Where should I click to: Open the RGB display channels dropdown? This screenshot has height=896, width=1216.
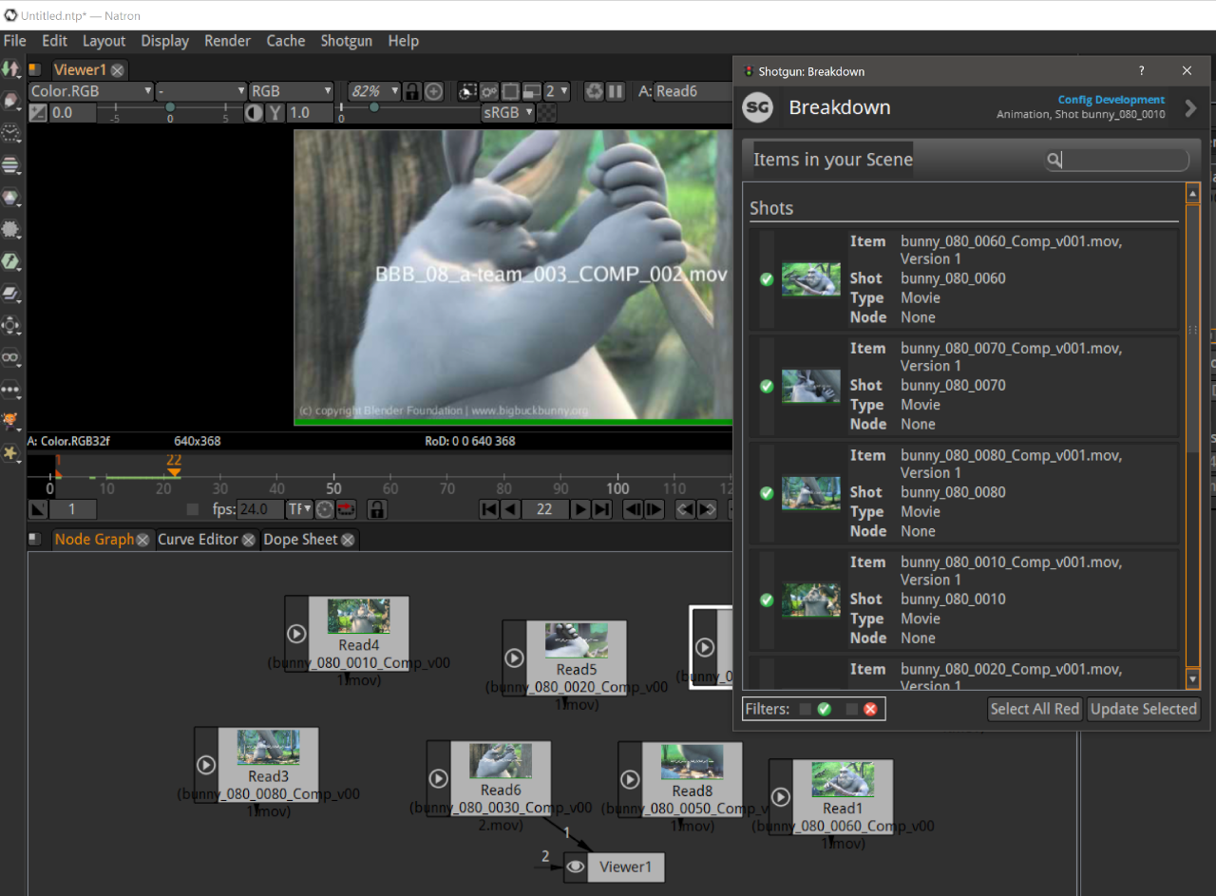click(291, 91)
